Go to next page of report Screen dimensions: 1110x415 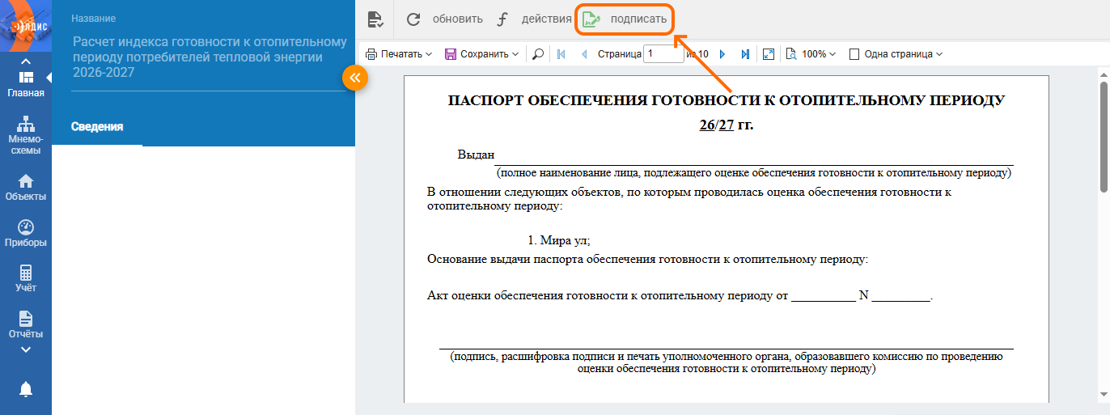tap(722, 54)
